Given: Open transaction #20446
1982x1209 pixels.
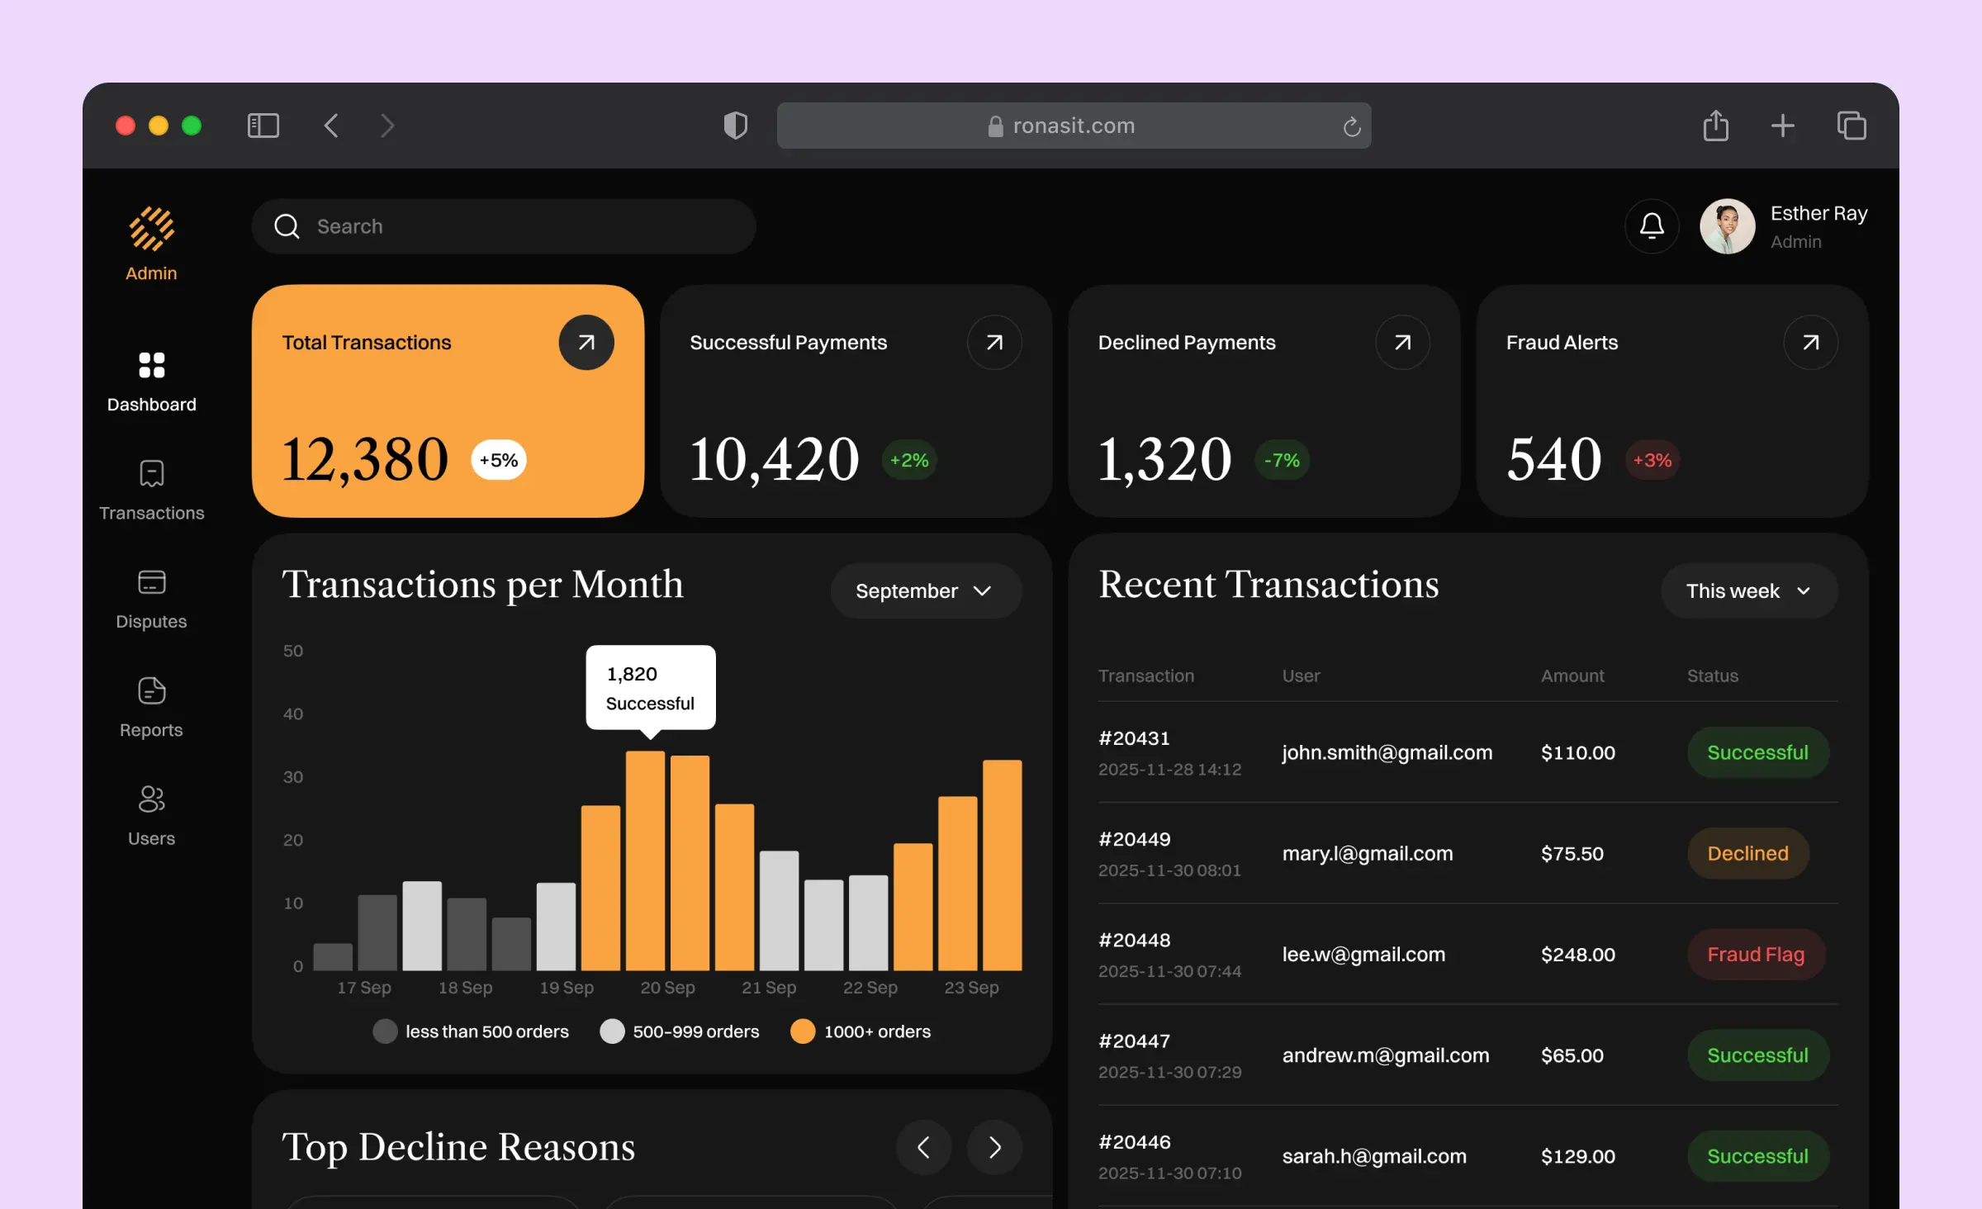Looking at the screenshot, I should pyautogui.click(x=1134, y=1142).
